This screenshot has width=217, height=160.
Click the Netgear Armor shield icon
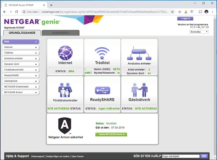[65, 126]
